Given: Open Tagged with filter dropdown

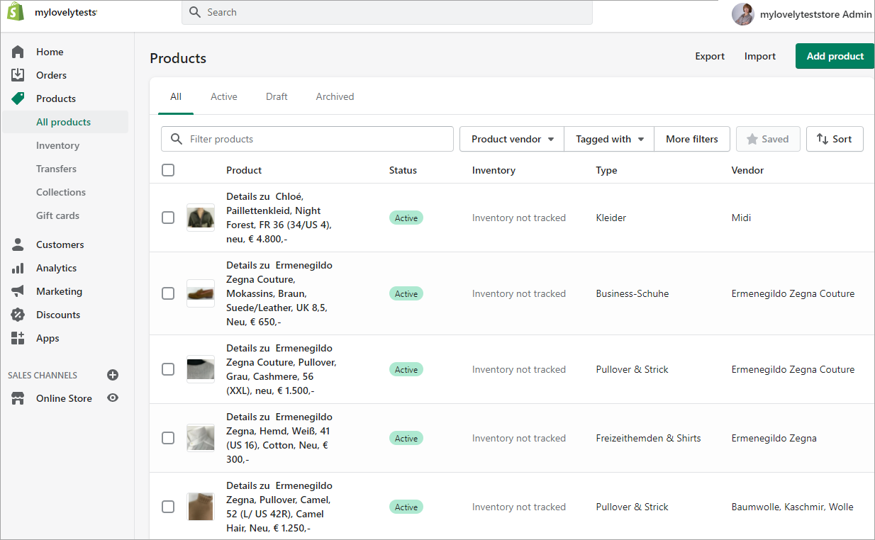Looking at the screenshot, I should [x=609, y=139].
